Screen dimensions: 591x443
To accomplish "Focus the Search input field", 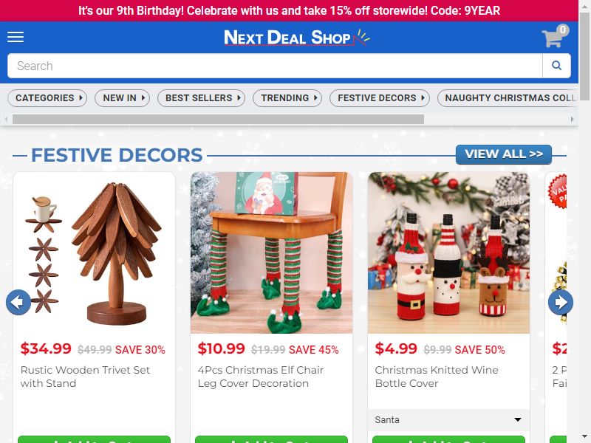I will [275, 66].
